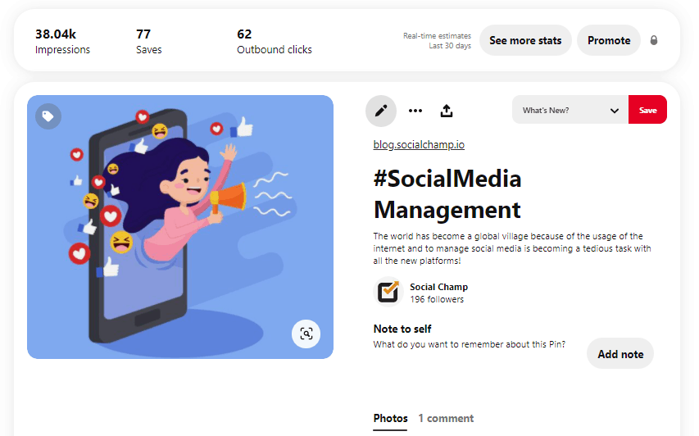Open the blog.socialchamp.io link
This screenshot has height=436, width=699.
tap(419, 145)
